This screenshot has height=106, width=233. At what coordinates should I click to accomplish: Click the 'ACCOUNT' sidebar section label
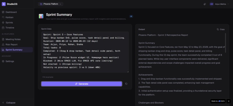6,56
